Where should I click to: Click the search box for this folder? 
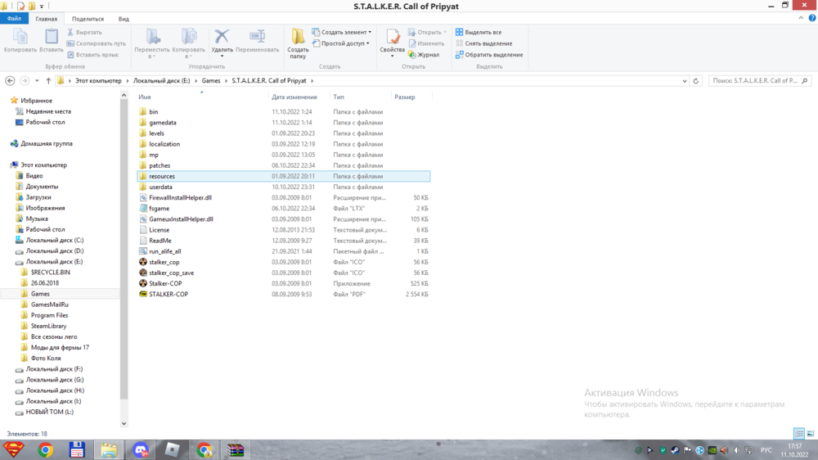[x=757, y=81]
